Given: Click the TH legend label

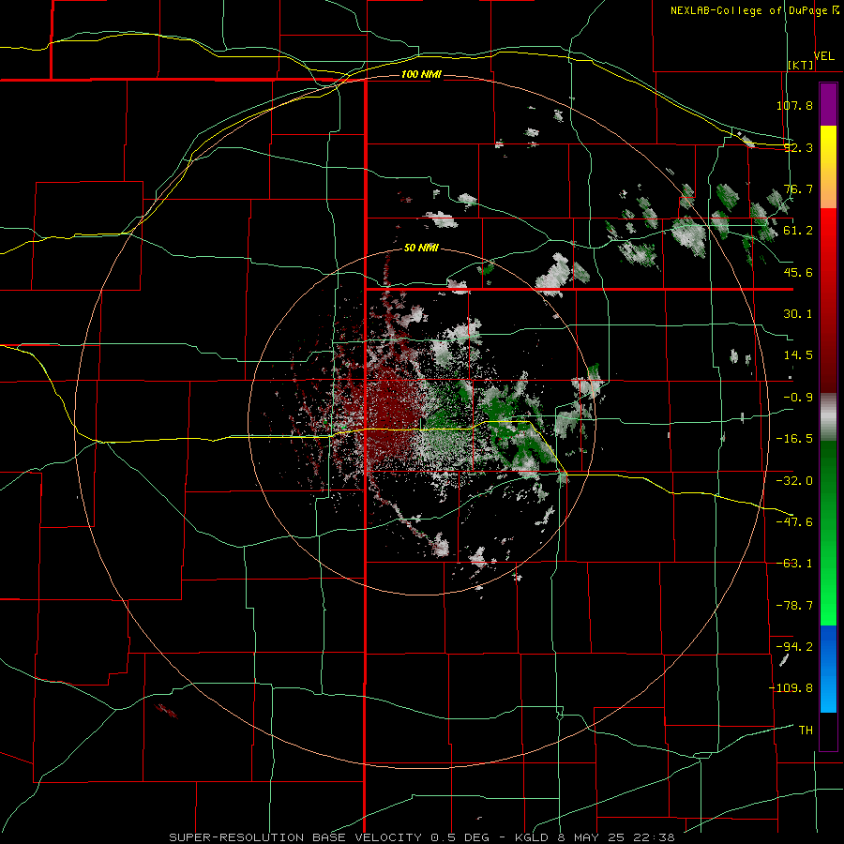Looking at the screenshot, I should (806, 730).
